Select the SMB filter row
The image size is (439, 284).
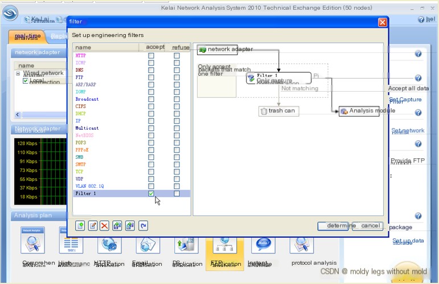pos(132,157)
